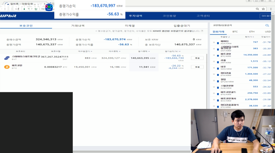Click the Status Network Token coin icon
The height and width of the screenshot is (153, 275).
7,58
